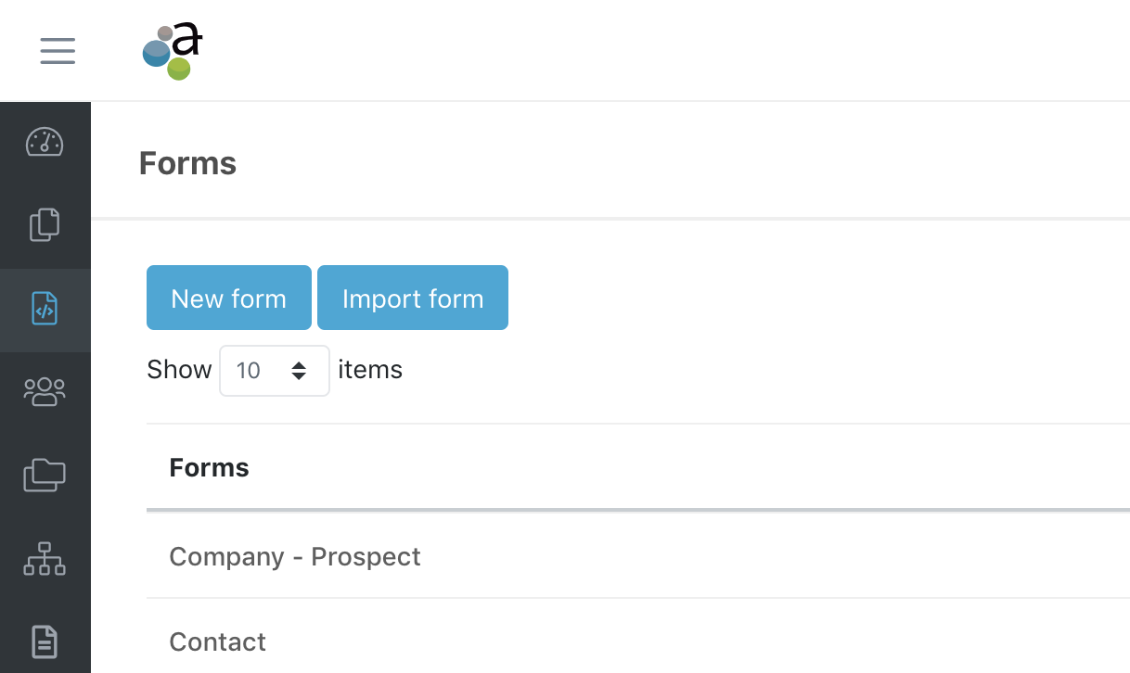Viewport: 1130px width, 673px height.
Task: Click the up-down arrows on items selector
Action: click(x=299, y=371)
